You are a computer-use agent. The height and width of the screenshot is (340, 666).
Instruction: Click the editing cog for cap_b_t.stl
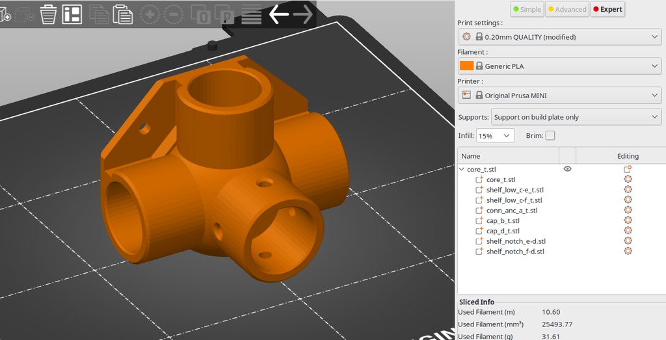tap(628, 220)
